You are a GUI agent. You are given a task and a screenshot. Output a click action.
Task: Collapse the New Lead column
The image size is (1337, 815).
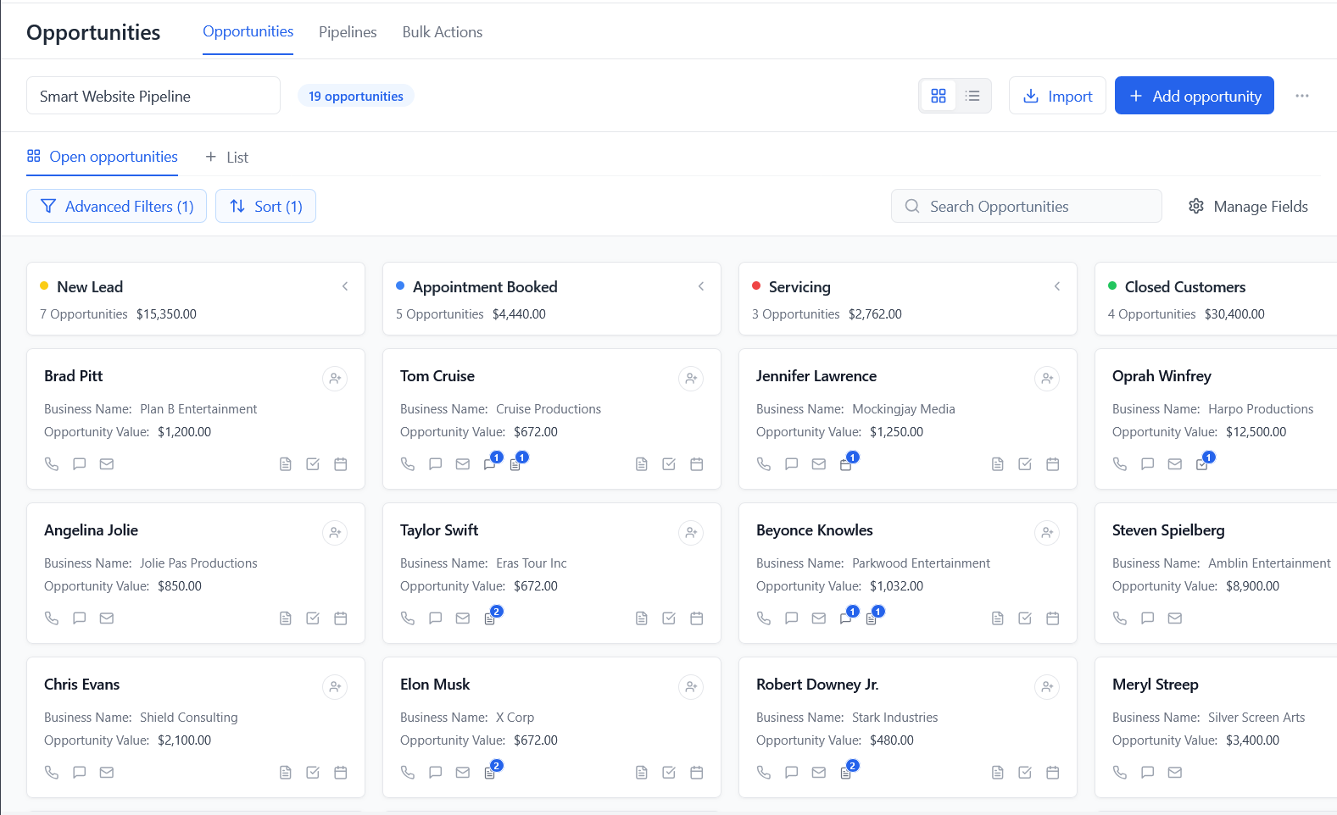[x=345, y=286]
